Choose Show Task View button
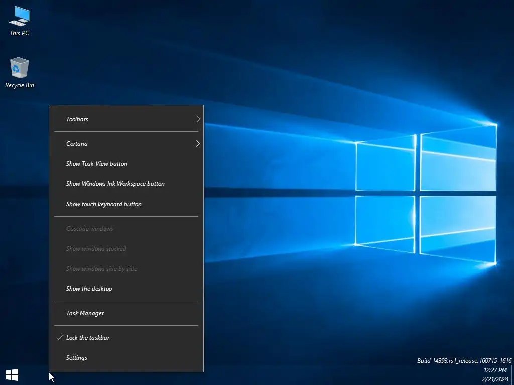 click(126, 164)
